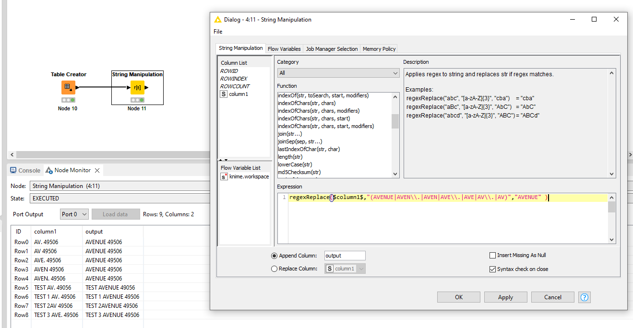
Task: Click the Node Monitor tab icon
Action: point(49,170)
